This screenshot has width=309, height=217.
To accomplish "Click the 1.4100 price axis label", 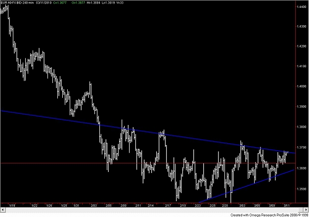I will coord(302,66).
